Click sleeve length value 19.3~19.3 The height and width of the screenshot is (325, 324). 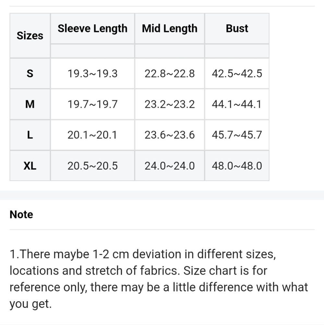coord(92,73)
